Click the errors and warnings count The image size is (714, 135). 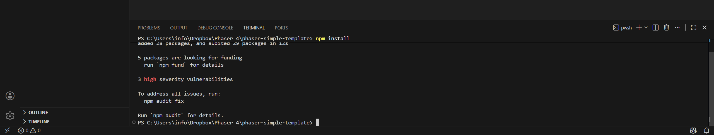29,131
